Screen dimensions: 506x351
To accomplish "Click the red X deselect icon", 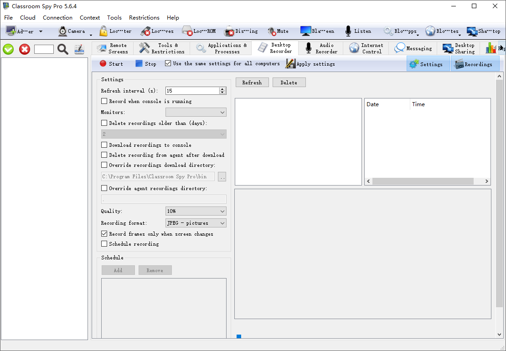I will 25,49.
